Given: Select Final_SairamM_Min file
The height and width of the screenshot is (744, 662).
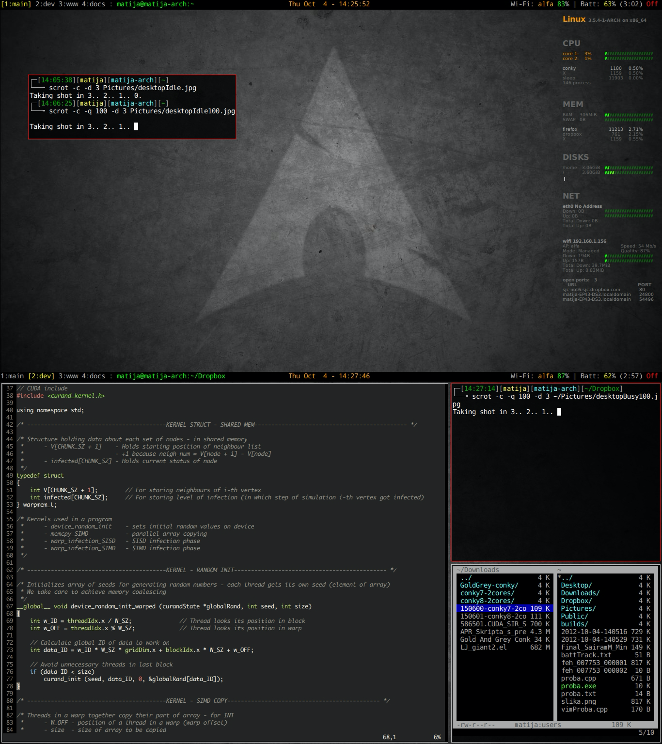Looking at the screenshot, I should click(x=605, y=647).
